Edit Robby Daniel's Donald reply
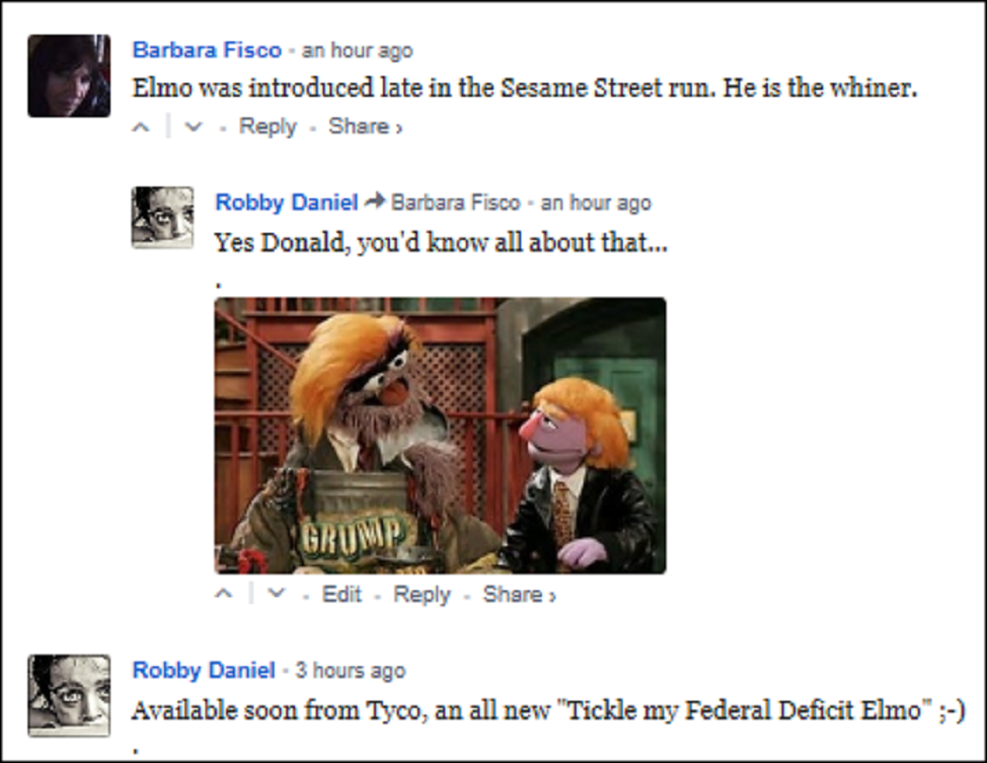Screen dimensions: 987x763 pos(342,594)
